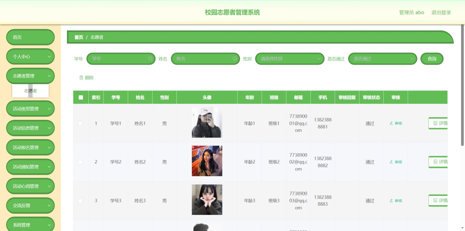Open the 请选择性别 dropdown
This screenshot has width=465, height=231.
click(x=290, y=59)
